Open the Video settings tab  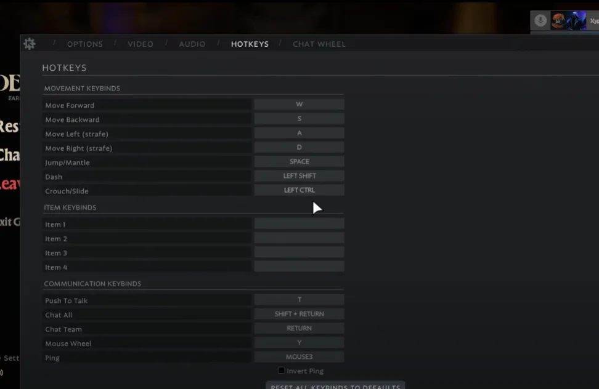click(x=141, y=44)
